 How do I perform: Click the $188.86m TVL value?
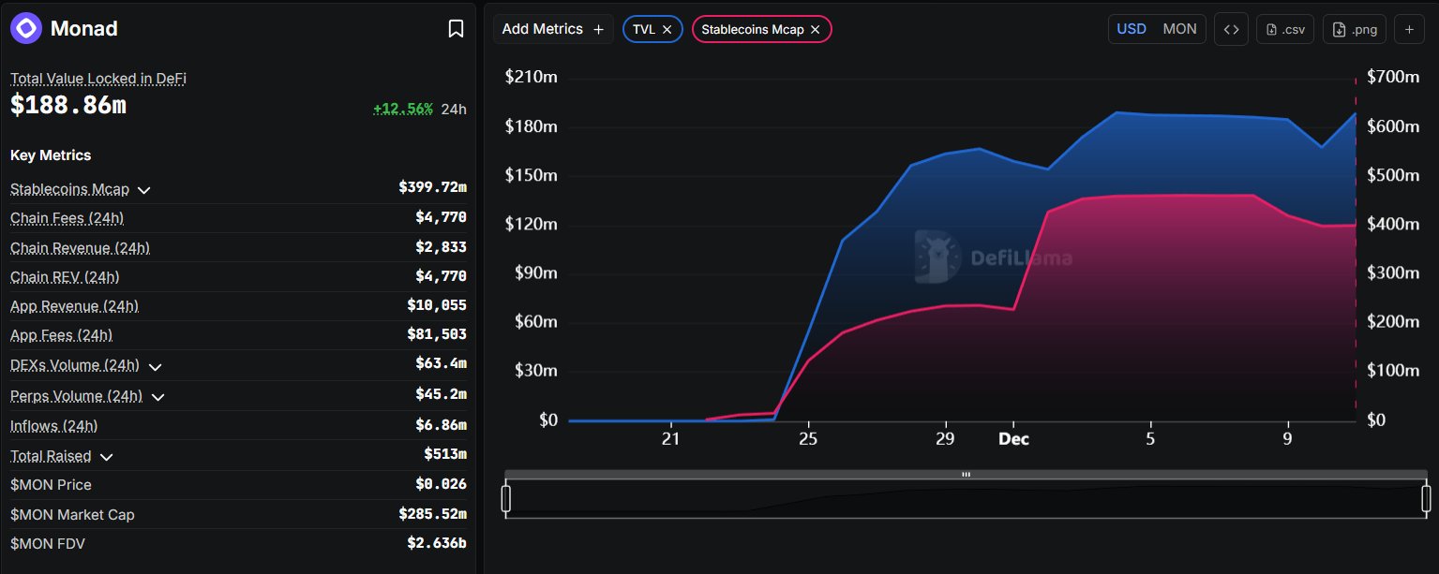68,105
